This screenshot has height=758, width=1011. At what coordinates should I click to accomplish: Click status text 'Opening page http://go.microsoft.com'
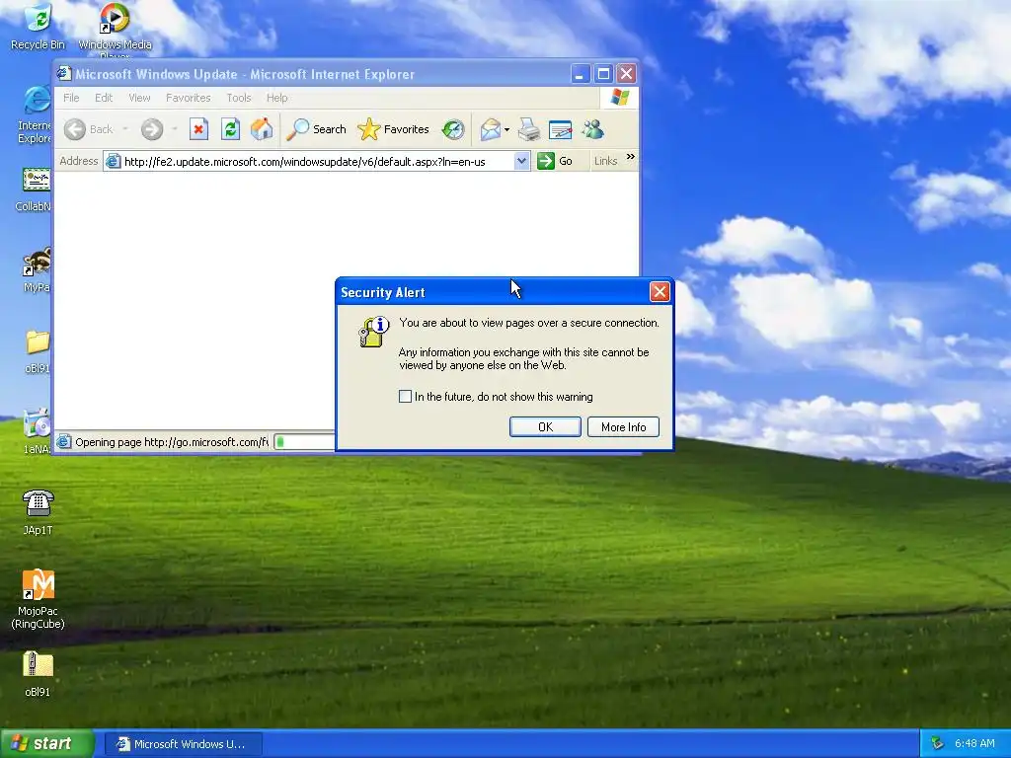point(172,442)
